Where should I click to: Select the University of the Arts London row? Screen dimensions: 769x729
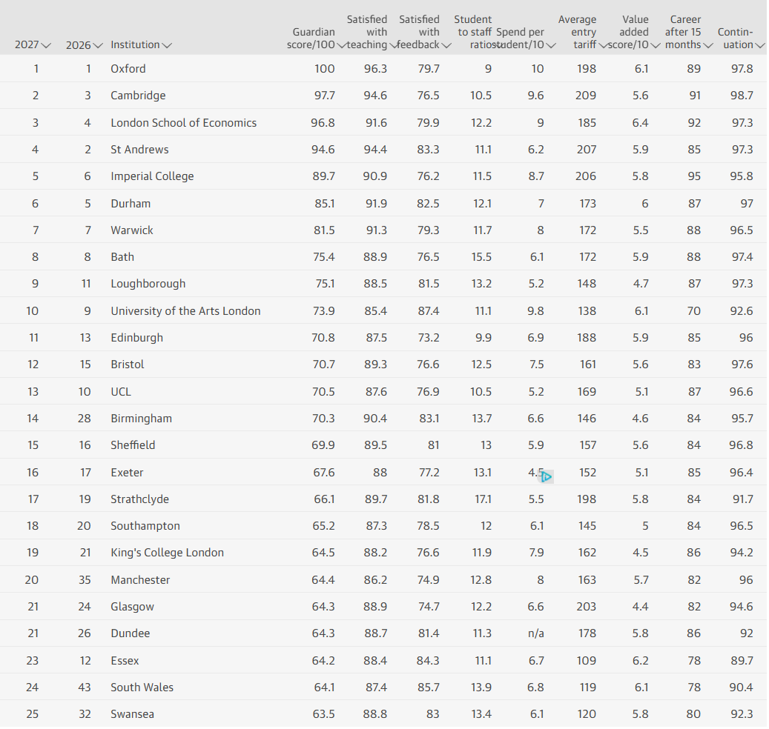click(x=383, y=310)
